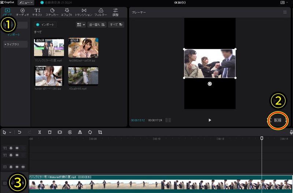293x193 pixels.
Task: Select the マジックミラー…の夏.mp4 thumbnail
Action: (49, 48)
